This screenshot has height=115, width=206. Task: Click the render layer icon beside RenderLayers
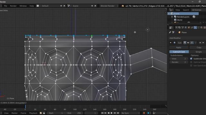pyautogui.click(x=194, y=17)
